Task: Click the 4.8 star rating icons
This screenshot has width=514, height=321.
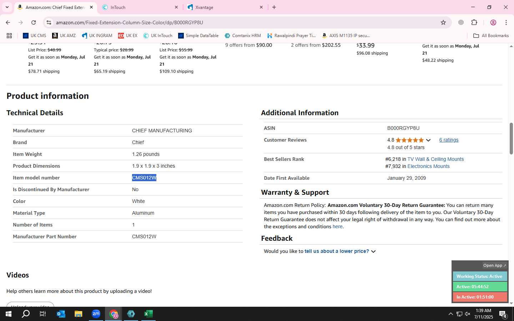Action: [409, 140]
